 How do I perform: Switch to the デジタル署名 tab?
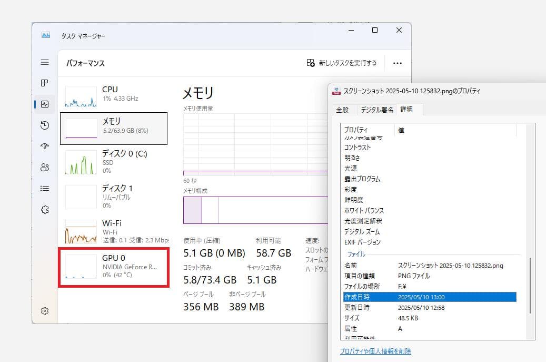[376, 110]
